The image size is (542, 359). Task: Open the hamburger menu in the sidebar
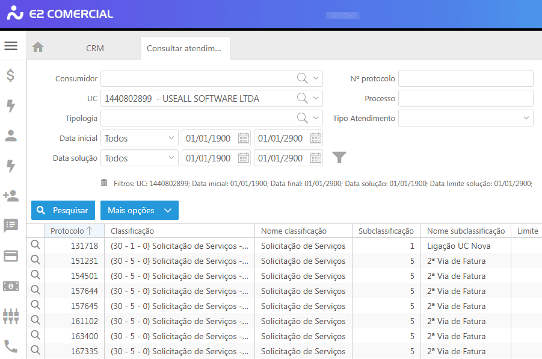[x=11, y=46]
